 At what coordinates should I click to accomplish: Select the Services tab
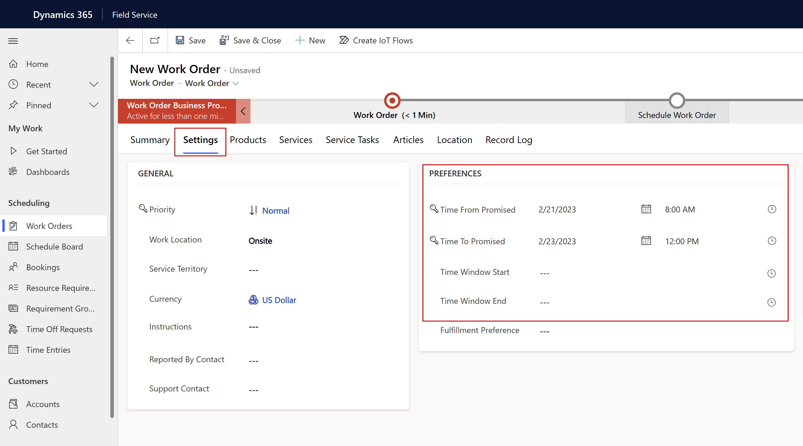[x=296, y=140]
